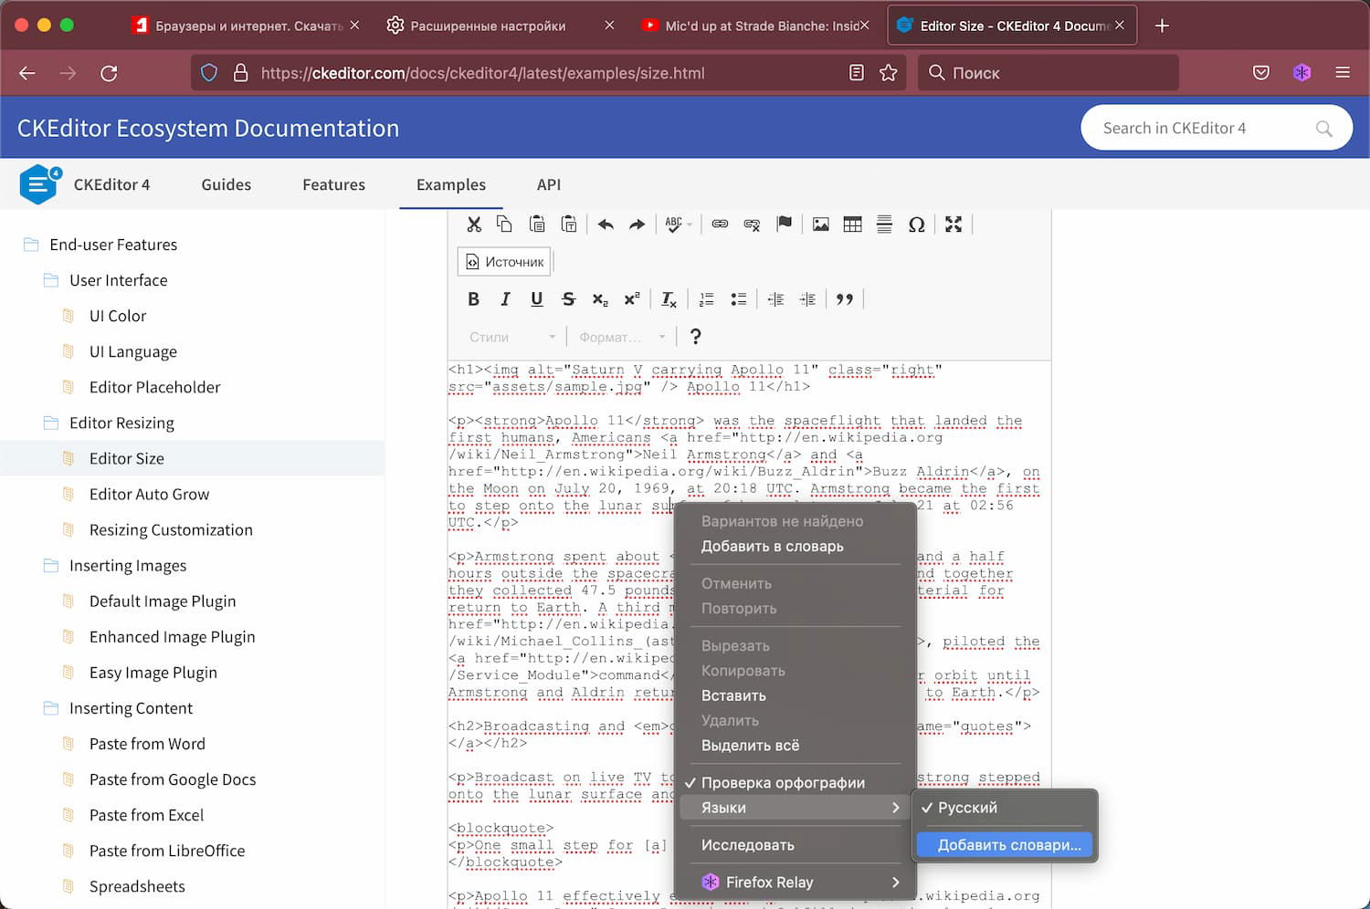The image size is (1370, 909).
Task: Open the Стили styles dropdown
Action: [512, 337]
